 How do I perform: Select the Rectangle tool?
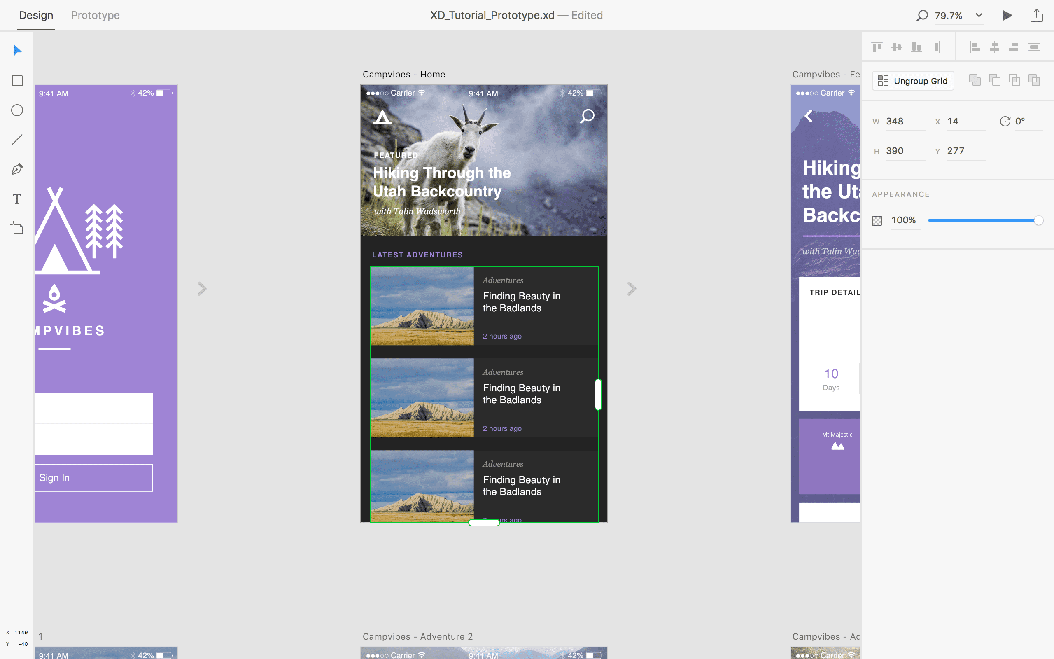pos(16,80)
